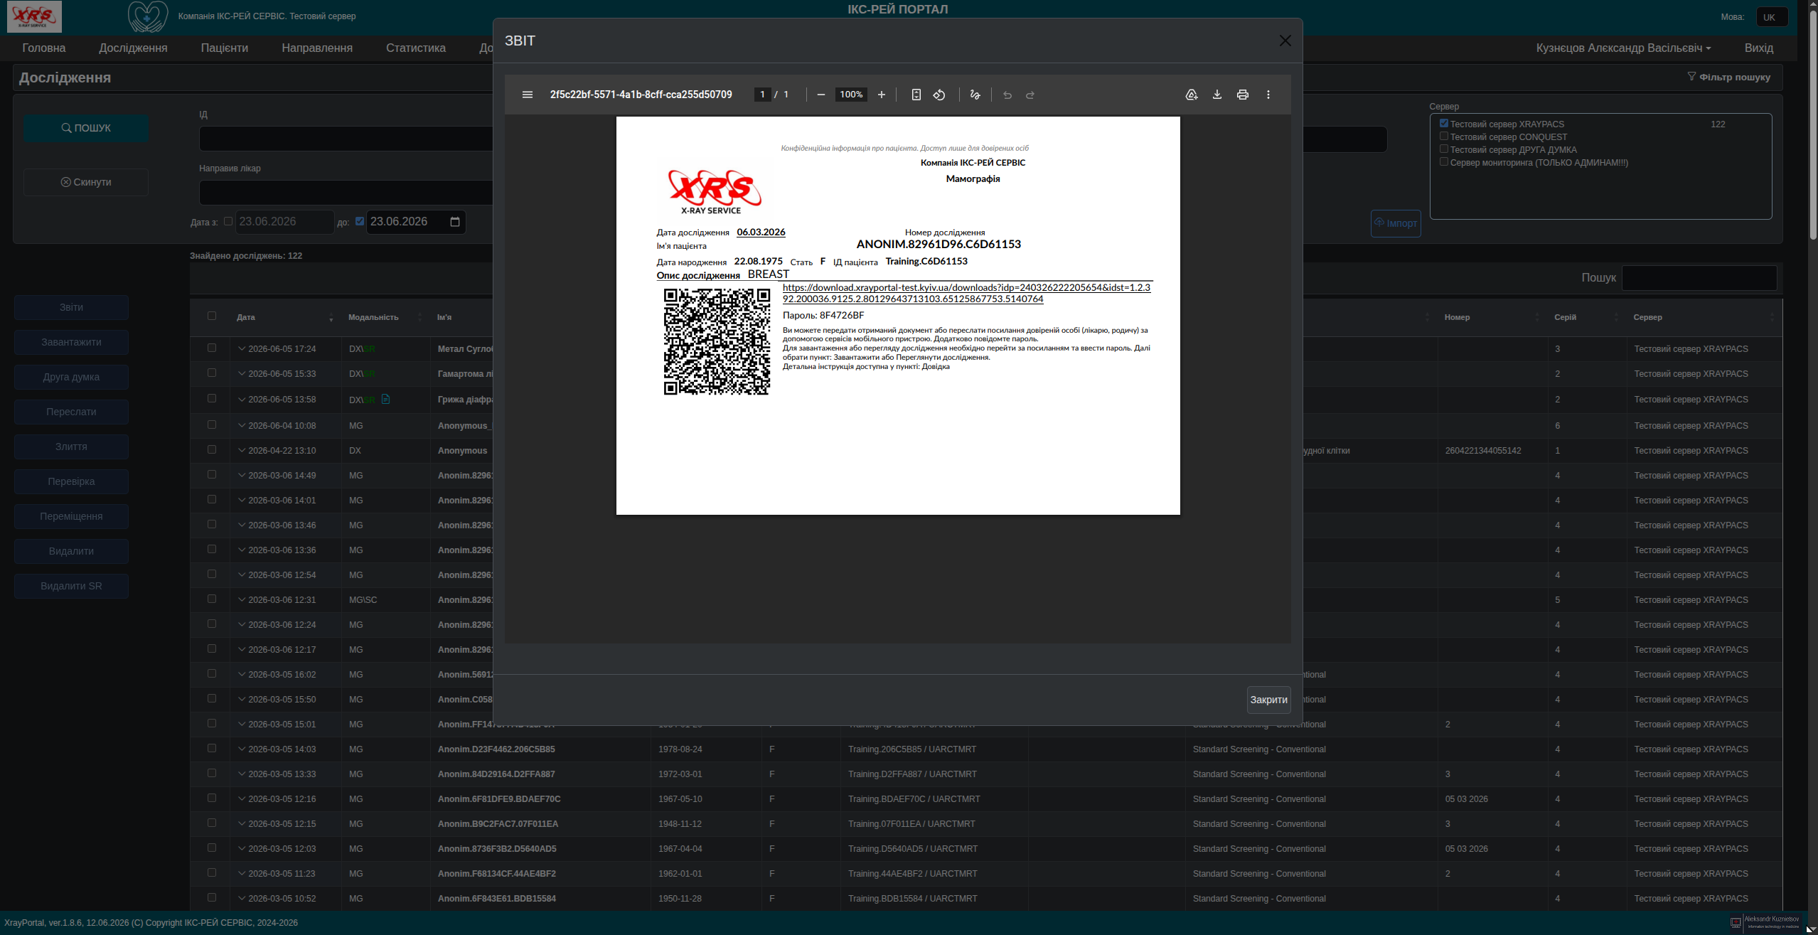Open Кузнєцов Алєксандр Васільєвіч user dropdown
The image size is (1818, 935).
coord(1623,48)
